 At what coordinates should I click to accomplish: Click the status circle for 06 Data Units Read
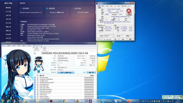coord(35,86)
